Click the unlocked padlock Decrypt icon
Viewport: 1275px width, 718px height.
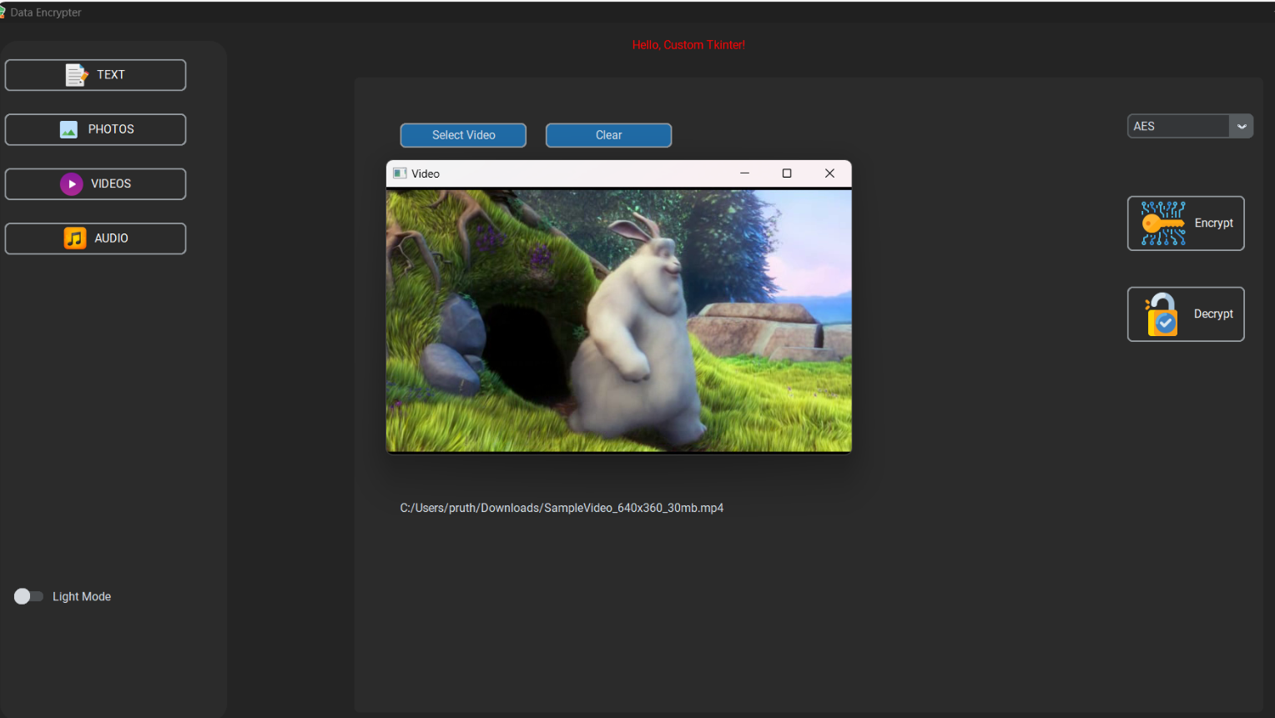click(x=1162, y=314)
